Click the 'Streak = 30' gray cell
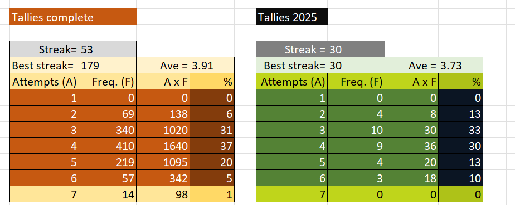515x205 pixels. 320,49
